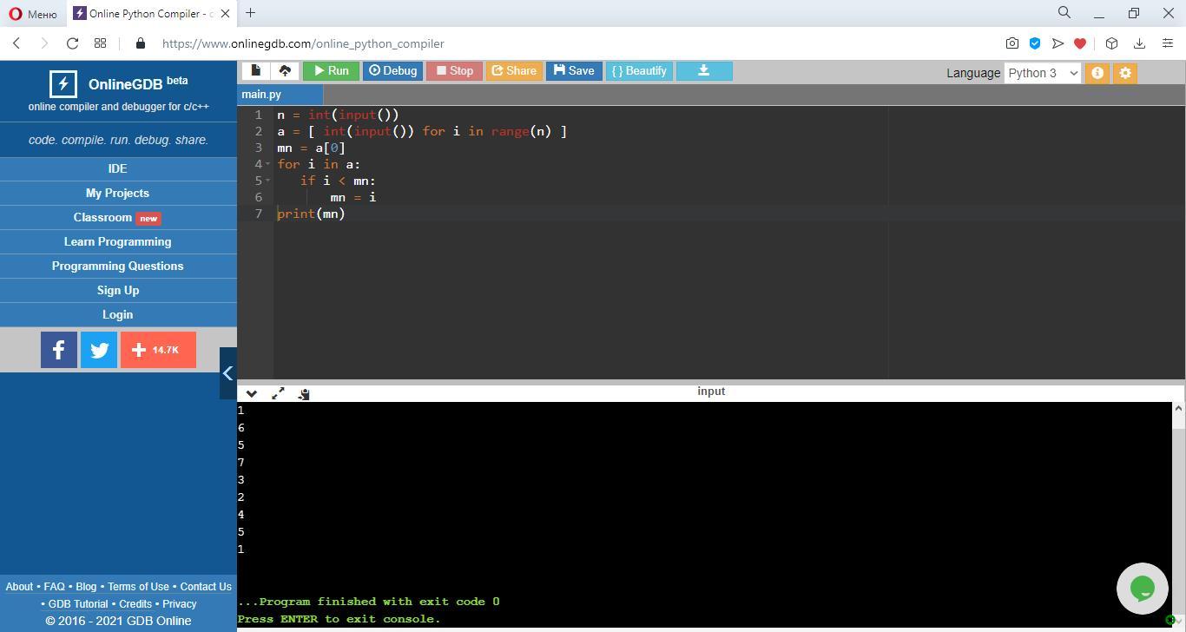Open the IDE sidebar item
The image size is (1186, 632).
(118, 168)
